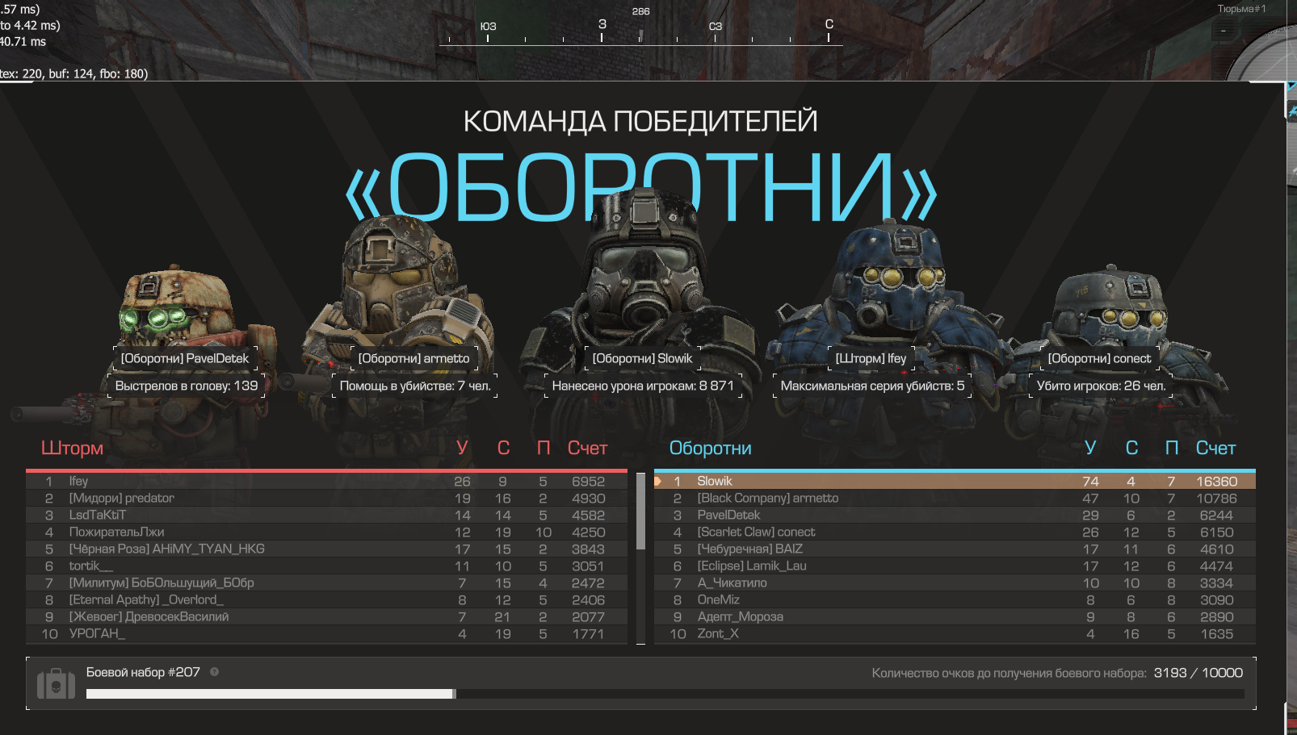The width and height of the screenshot is (1297, 735).
Task: Select Адепт_Мороза row
Action: 955,616
